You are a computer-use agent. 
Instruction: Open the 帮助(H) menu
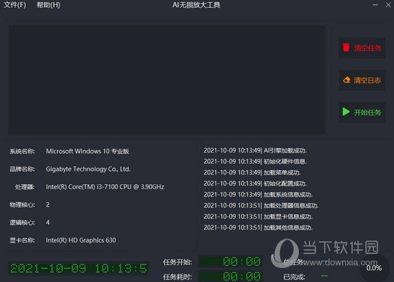point(48,5)
